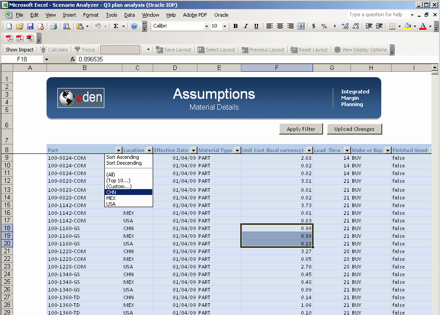The height and width of the screenshot is (315, 440).
Task: Click Reset Layout button
Action: coord(309,50)
